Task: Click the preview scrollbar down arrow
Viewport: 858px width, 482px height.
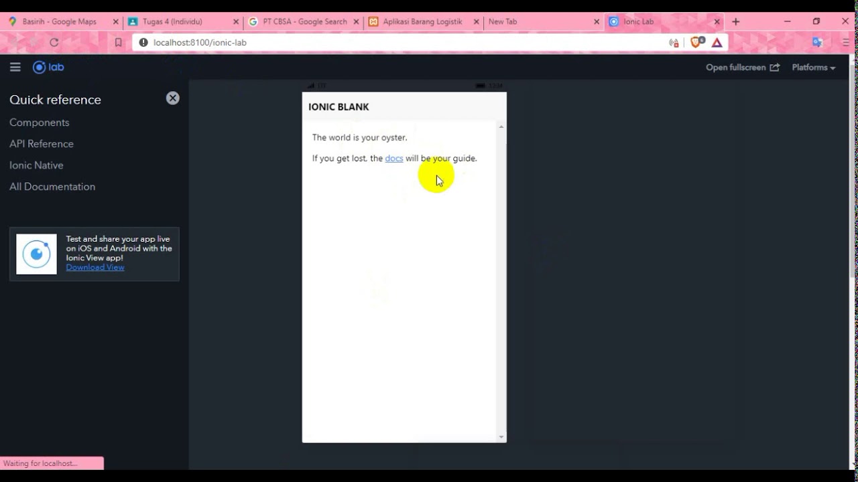Action: (x=501, y=437)
